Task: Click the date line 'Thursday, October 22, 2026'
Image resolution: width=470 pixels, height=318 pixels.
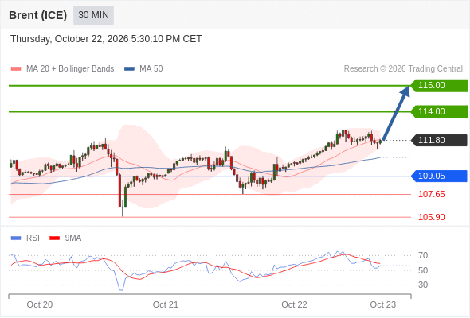Action: (106, 39)
